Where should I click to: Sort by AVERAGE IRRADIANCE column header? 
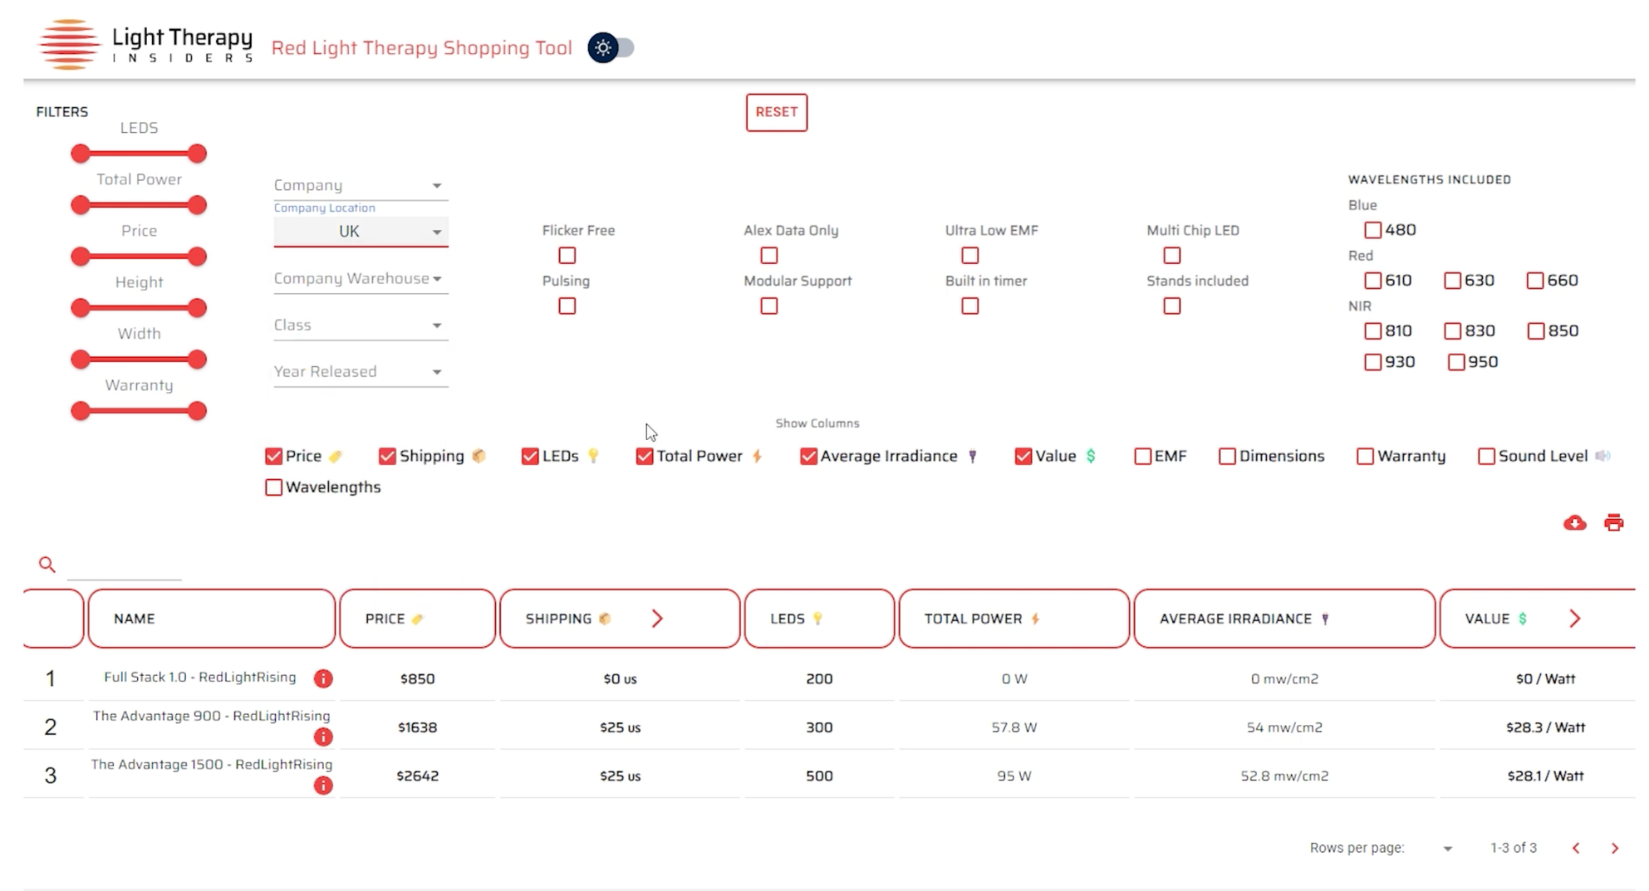click(1284, 619)
